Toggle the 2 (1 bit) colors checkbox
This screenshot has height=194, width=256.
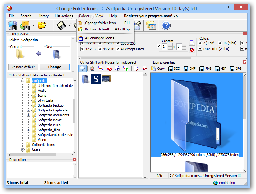[200, 43]
